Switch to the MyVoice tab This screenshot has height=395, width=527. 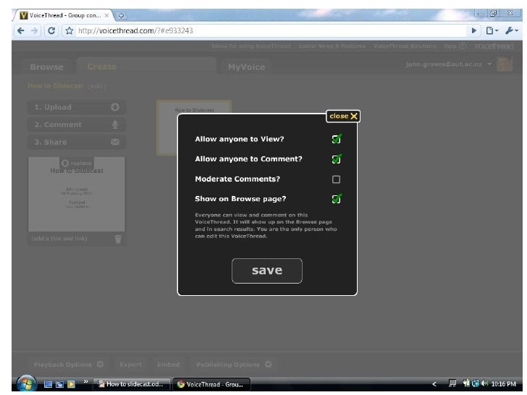click(246, 67)
